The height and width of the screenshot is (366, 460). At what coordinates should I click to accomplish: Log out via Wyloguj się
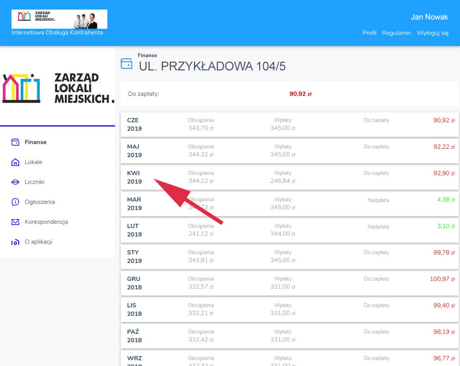coord(432,33)
